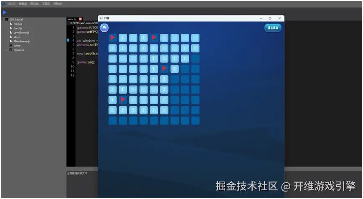Click line number 12 in the gutter

point(72,75)
